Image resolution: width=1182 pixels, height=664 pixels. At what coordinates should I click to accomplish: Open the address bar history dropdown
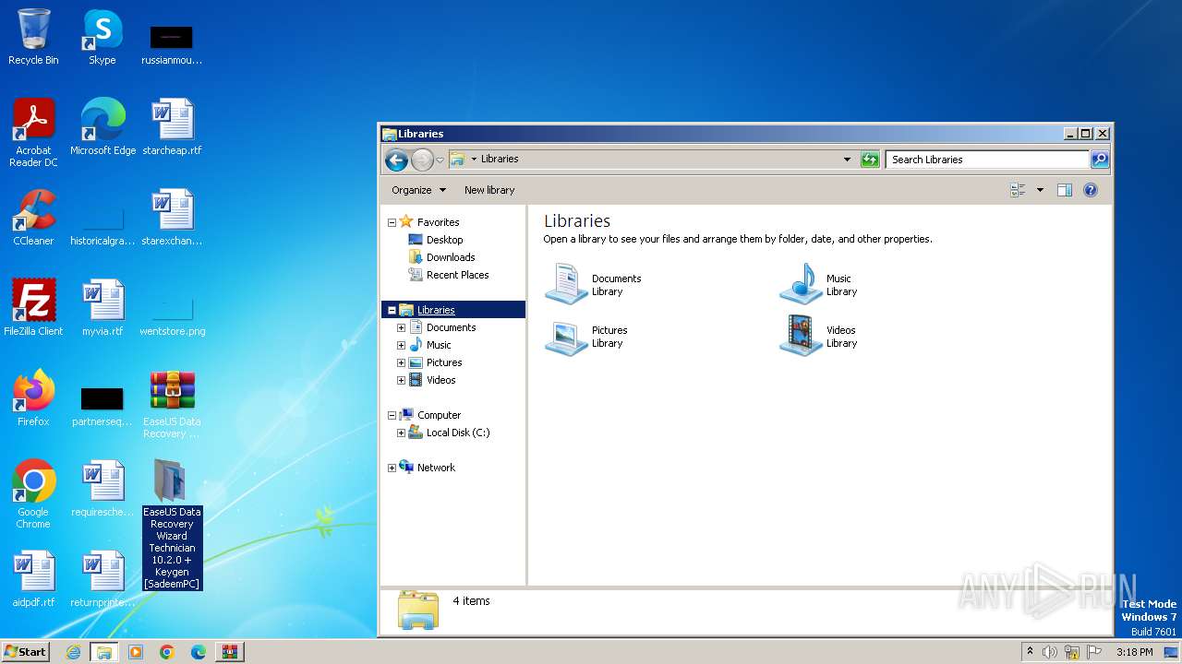tap(847, 160)
